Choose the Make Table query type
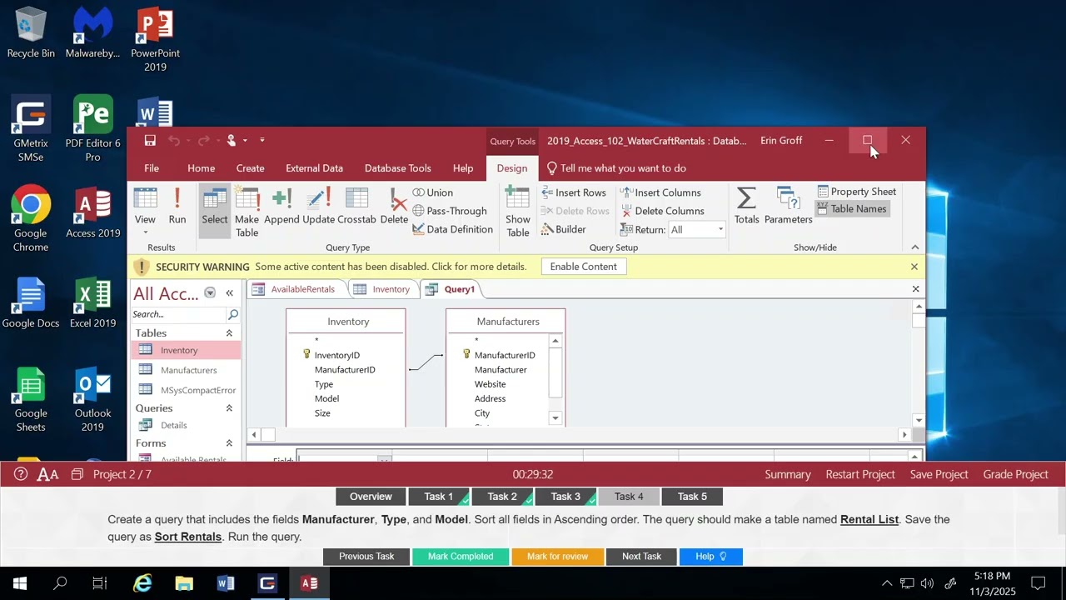Image resolution: width=1066 pixels, height=600 pixels. click(247, 212)
